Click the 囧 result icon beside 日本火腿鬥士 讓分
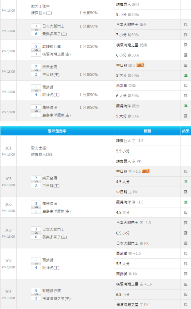The width and height of the screenshot is (191, 309). [186, 25]
